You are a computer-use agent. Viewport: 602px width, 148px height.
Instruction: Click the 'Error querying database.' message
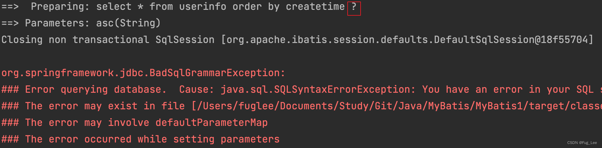(x=96, y=90)
